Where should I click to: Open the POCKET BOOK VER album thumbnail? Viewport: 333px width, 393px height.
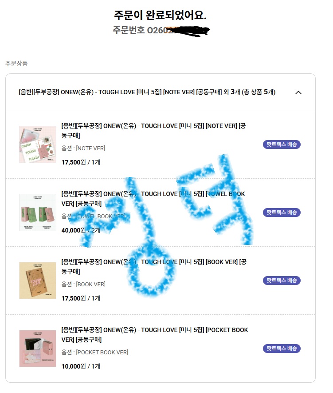pos(38,349)
